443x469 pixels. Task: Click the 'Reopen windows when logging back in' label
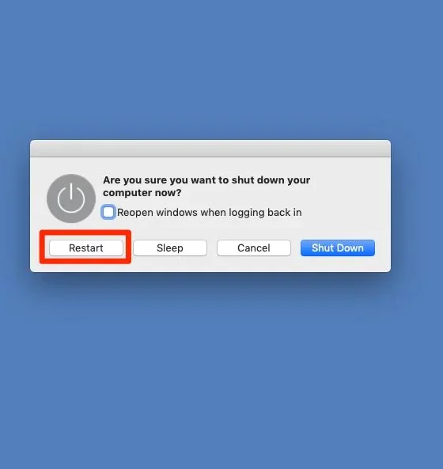(x=210, y=213)
